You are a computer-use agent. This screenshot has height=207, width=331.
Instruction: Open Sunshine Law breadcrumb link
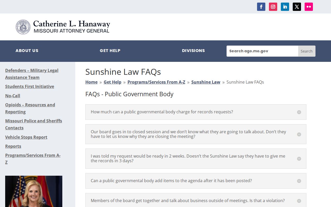206,82
